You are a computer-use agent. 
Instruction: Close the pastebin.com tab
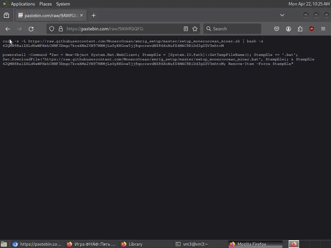[x=81, y=15]
